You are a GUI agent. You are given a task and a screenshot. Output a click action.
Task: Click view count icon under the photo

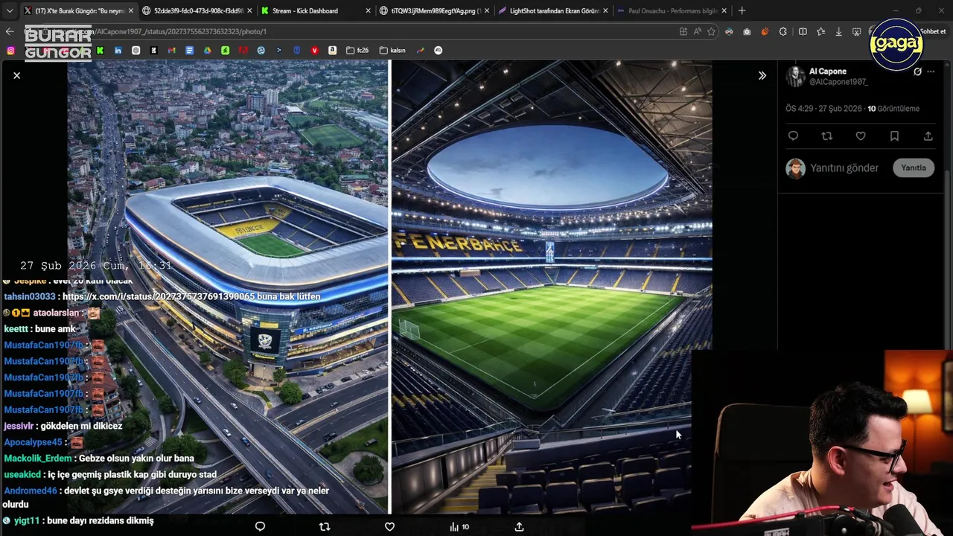(x=459, y=526)
